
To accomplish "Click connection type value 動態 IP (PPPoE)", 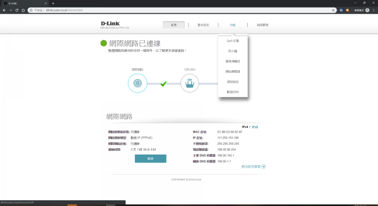I will click(142, 138).
